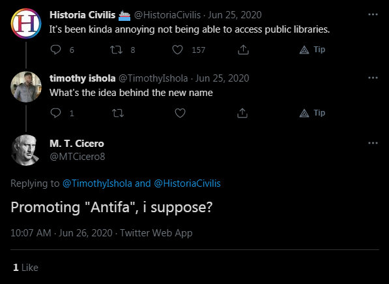Open the Twitter Web App source link
This screenshot has width=389, height=284.
click(156, 233)
